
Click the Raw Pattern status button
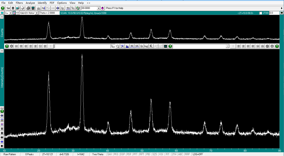pos(9,154)
